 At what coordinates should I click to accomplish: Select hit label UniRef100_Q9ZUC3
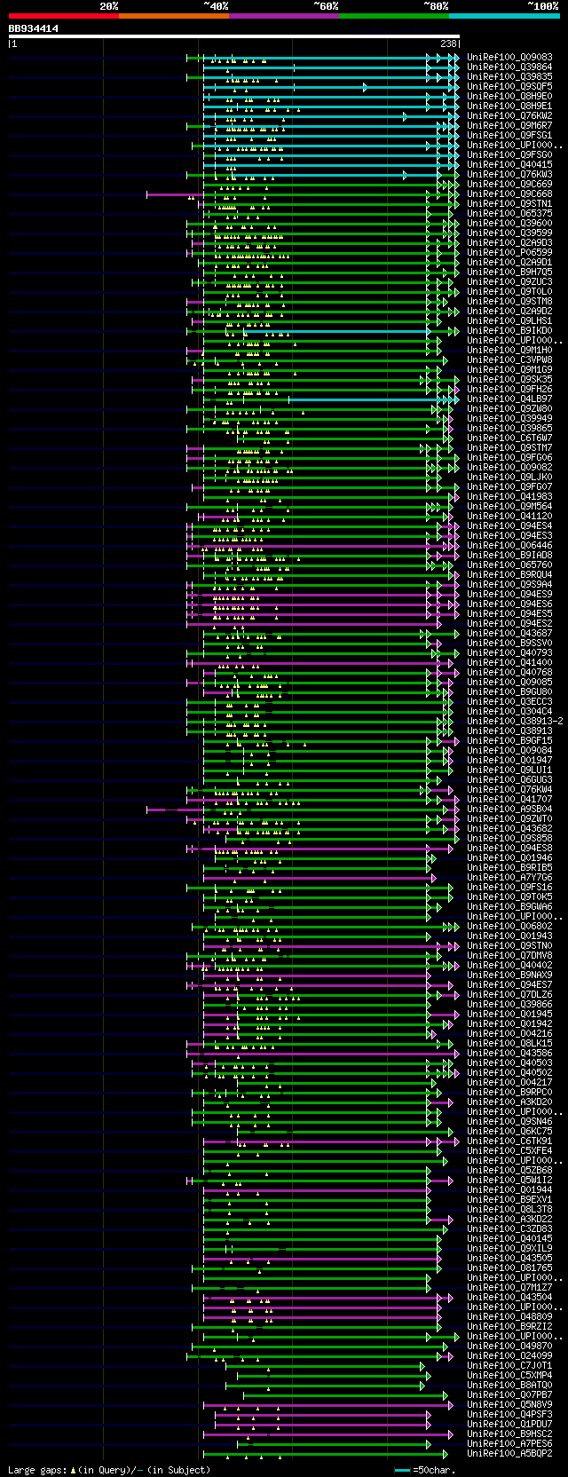[x=509, y=281]
